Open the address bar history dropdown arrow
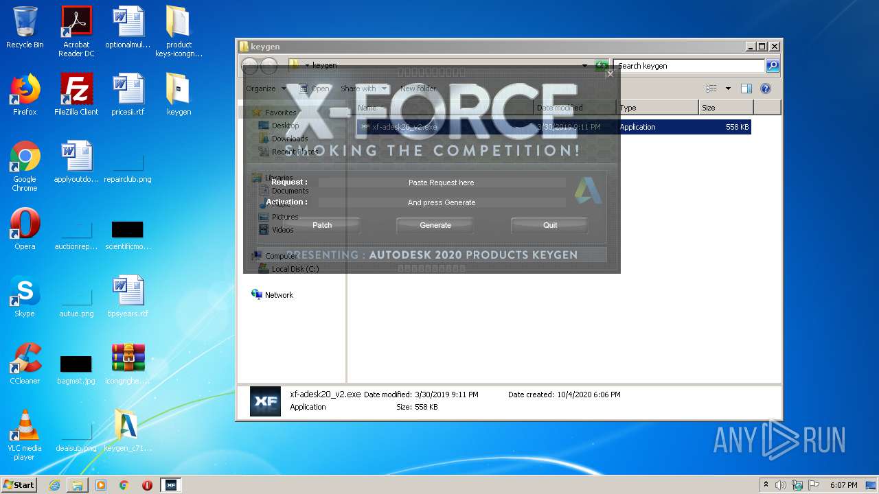The image size is (879, 494). click(584, 66)
